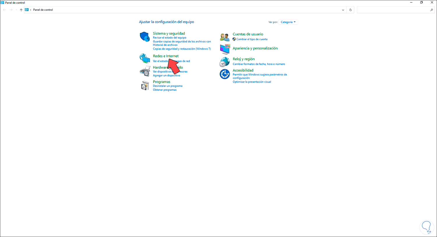Minimize the Panel de control window
Image resolution: width=437 pixels, height=237 pixels.
click(411, 3)
